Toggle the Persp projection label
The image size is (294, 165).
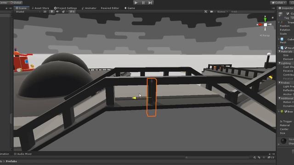point(265,35)
